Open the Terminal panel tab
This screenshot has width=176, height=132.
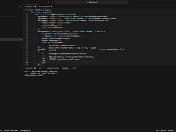pyautogui.click(x=65, y=68)
